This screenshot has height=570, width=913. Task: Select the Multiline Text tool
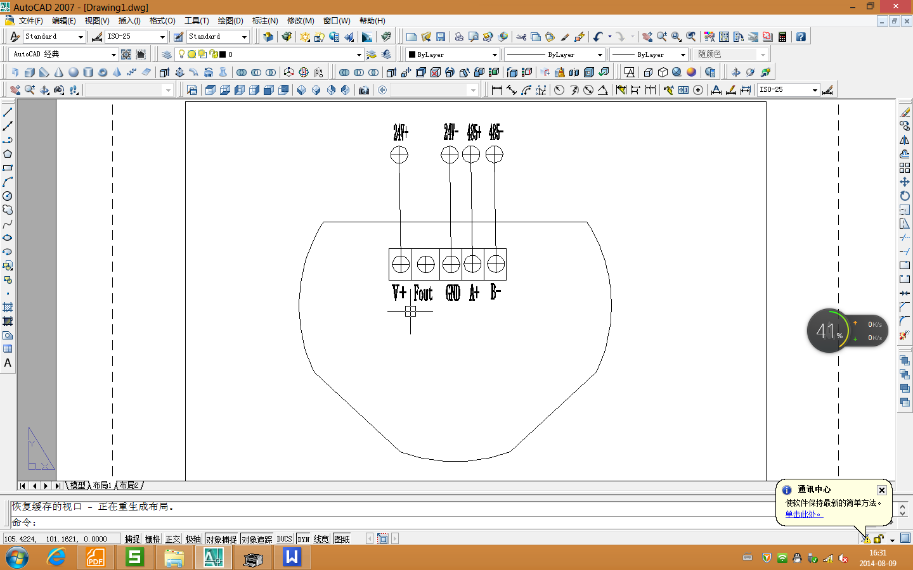(x=8, y=363)
